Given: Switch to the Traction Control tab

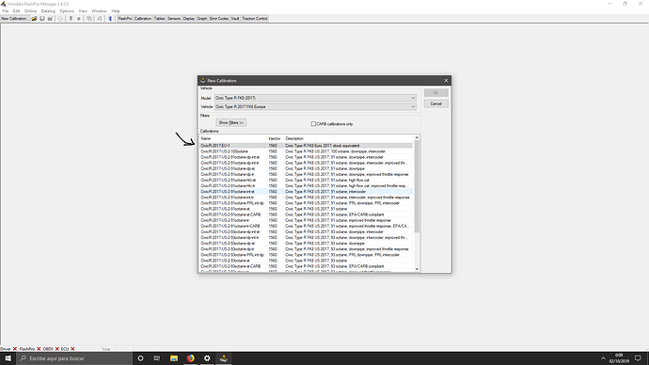Looking at the screenshot, I should point(255,19).
